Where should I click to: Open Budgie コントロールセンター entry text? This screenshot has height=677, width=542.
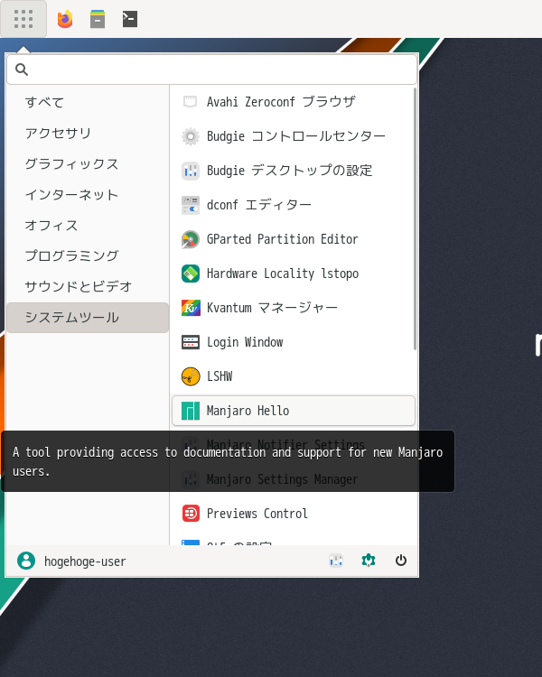(x=295, y=136)
